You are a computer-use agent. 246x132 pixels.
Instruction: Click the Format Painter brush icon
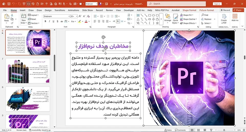(x=12, y=23)
